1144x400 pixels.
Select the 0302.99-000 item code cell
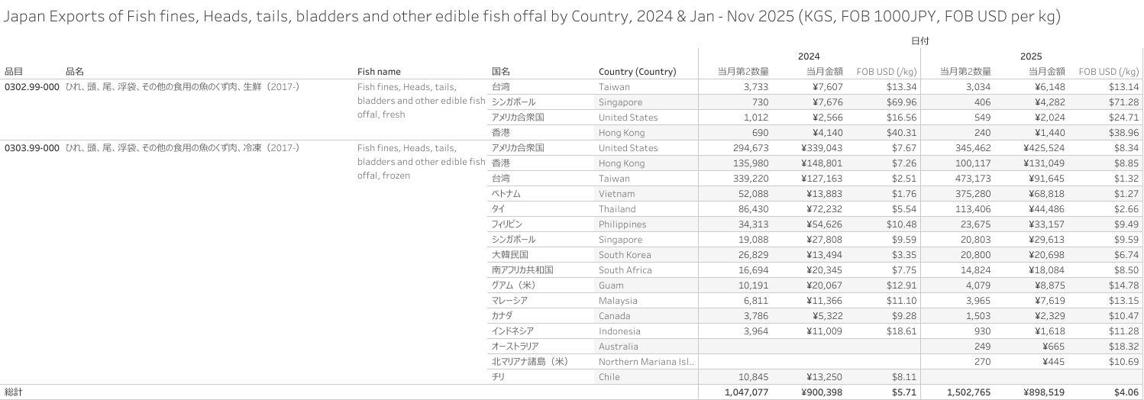(32, 87)
